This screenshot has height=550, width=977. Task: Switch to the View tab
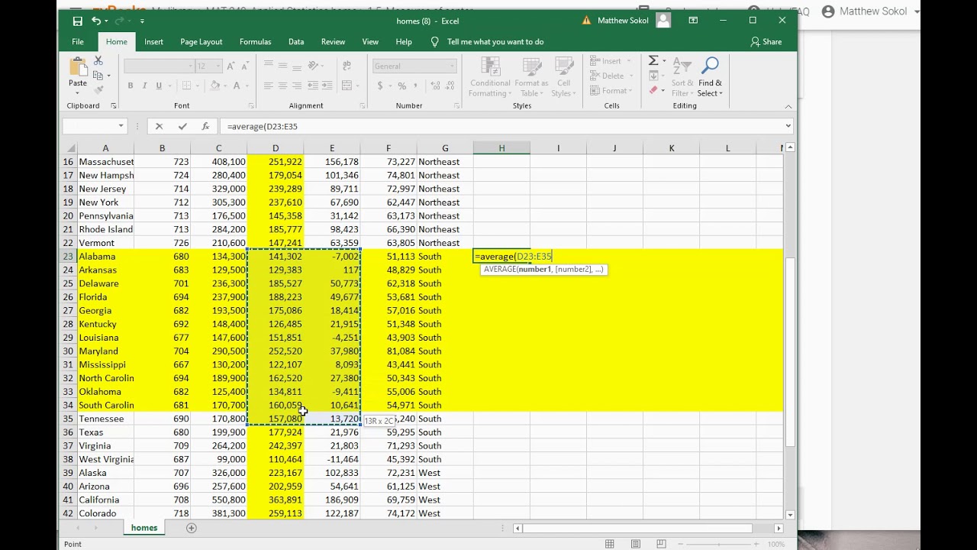coord(370,42)
